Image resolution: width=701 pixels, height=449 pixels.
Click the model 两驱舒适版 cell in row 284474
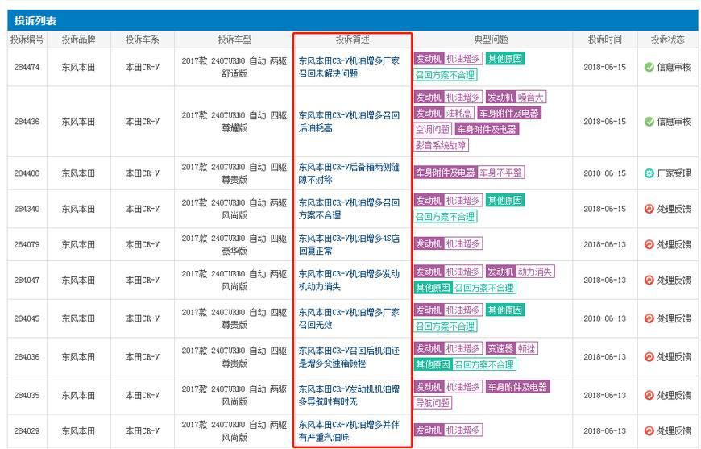234,67
